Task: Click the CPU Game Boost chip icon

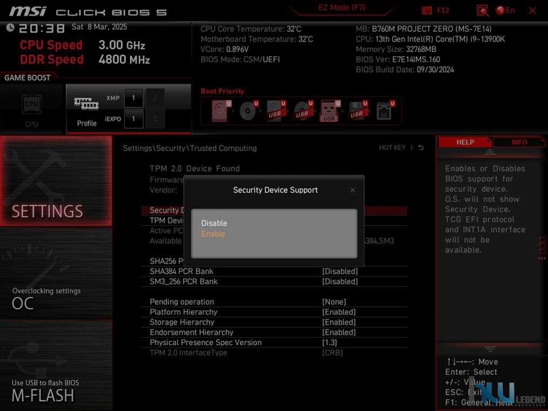Action: [x=31, y=104]
